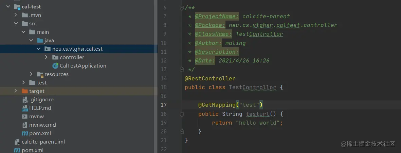
Task: Select the neu.cs.vtghsr.caltest package label
Action: coord(77,49)
